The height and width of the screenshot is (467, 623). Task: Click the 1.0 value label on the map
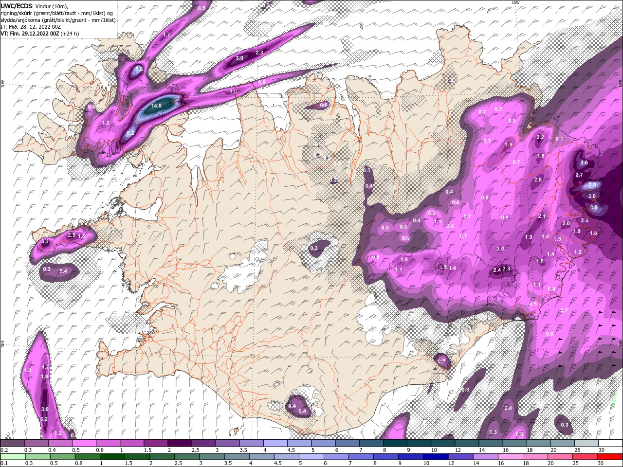27,370
